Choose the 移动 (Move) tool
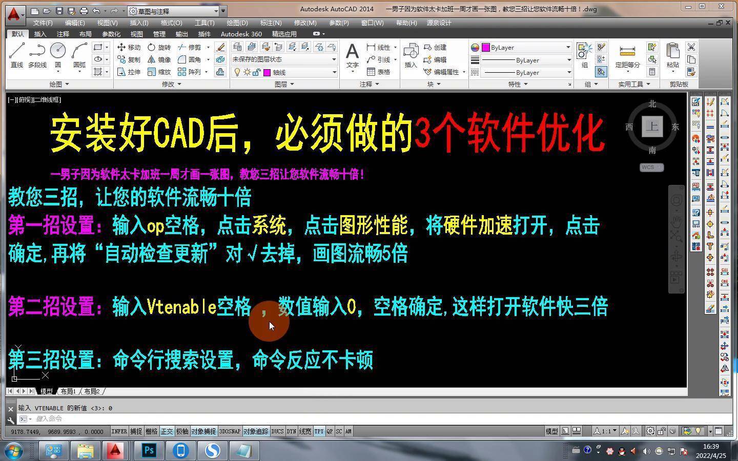 tap(129, 47)
